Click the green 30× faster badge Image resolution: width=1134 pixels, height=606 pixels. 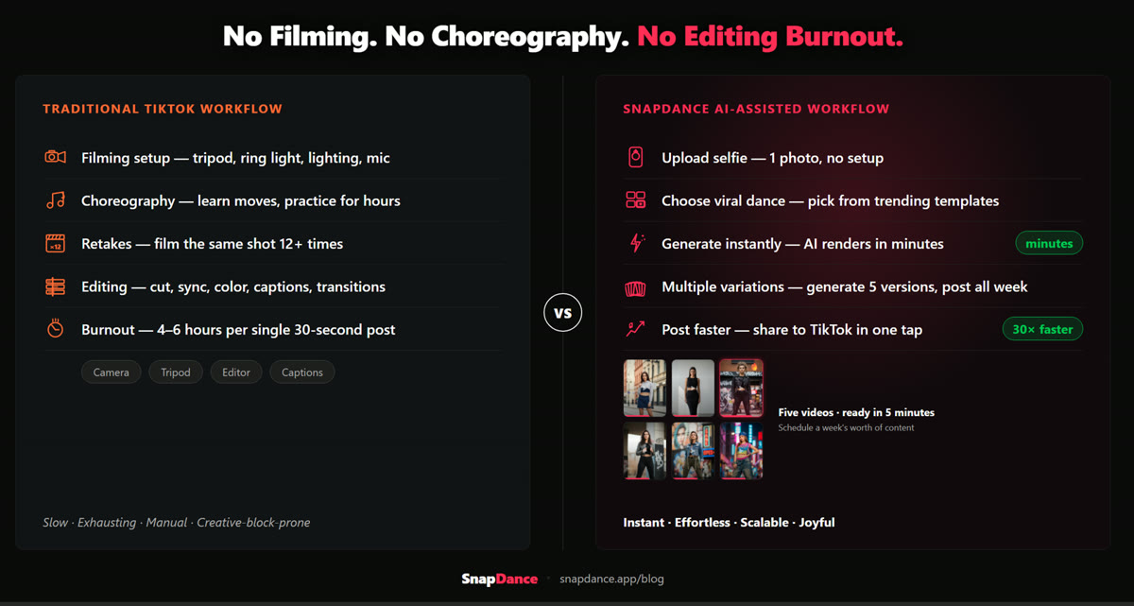tap(1042, 329)
